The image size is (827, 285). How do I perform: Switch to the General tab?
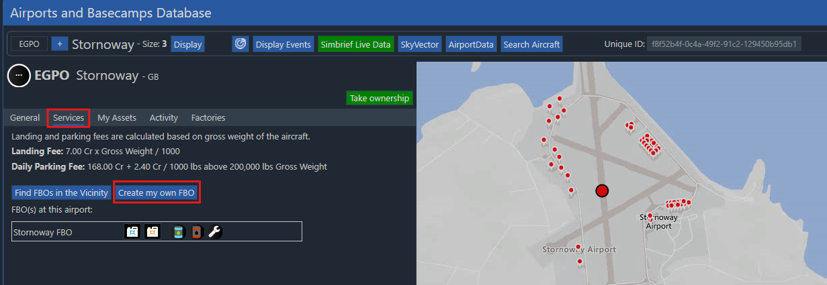click(x=25, y=118)
